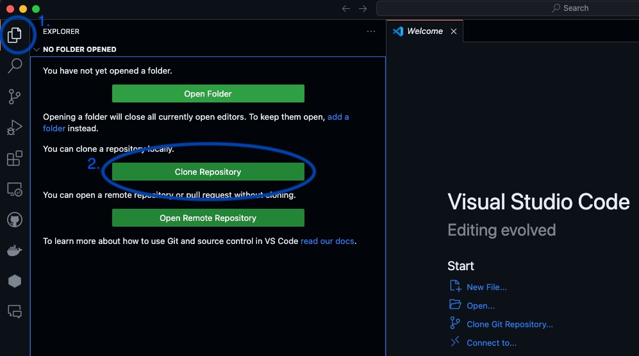Click the green Open Folder button
This screenshot has width=639, height=356.
(208, 93)
